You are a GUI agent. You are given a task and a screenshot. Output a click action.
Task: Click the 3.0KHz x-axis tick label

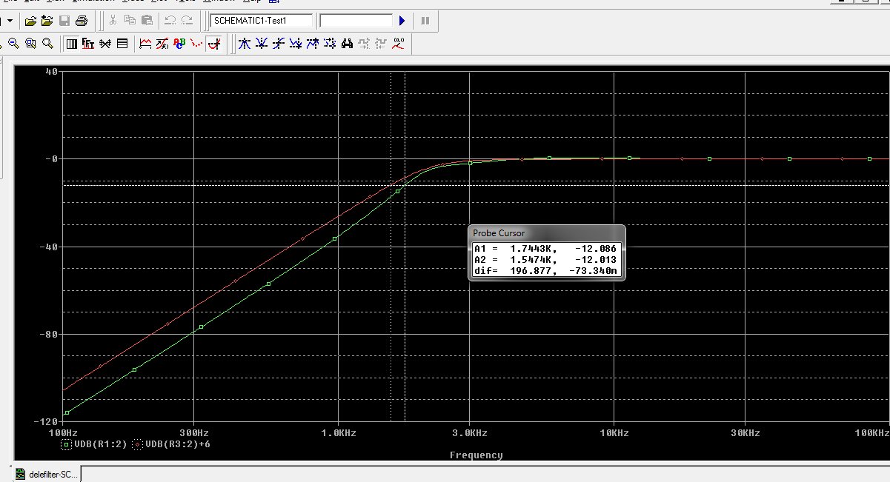pos(469,432)
